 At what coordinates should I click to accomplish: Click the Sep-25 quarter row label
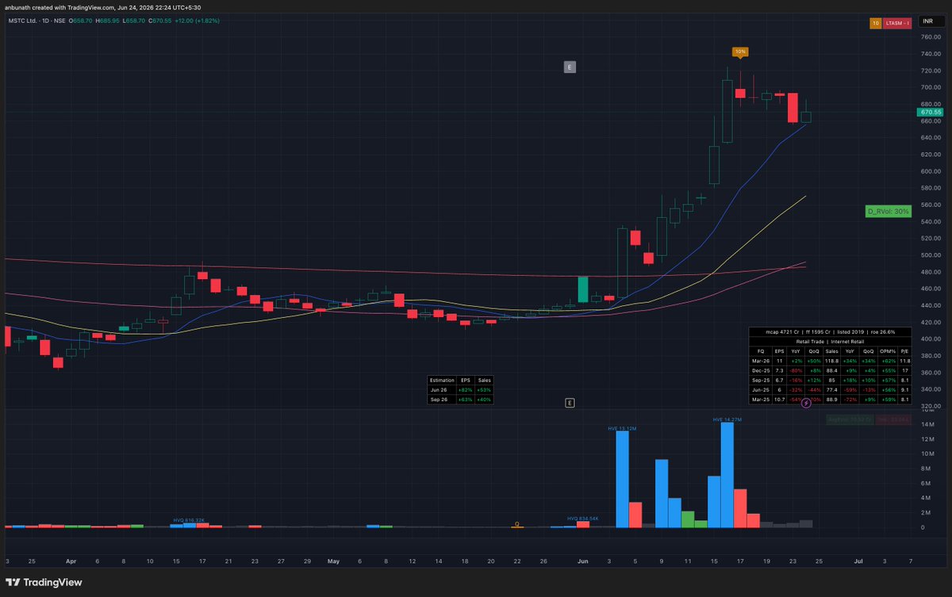point(761,381)
